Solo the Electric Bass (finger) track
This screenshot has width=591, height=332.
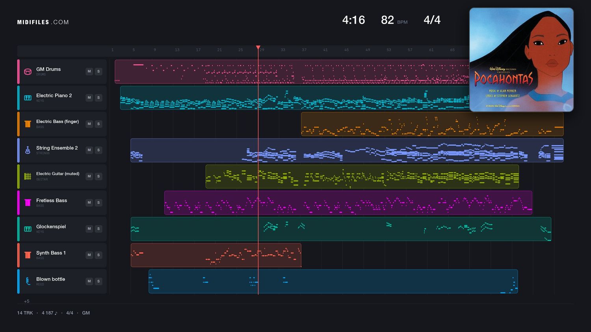[x=98, y=124]
